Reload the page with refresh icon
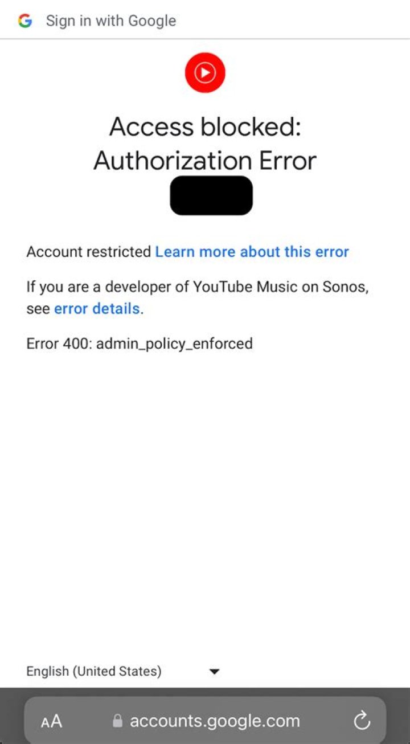410x744 pixels. tap(362, 721)
